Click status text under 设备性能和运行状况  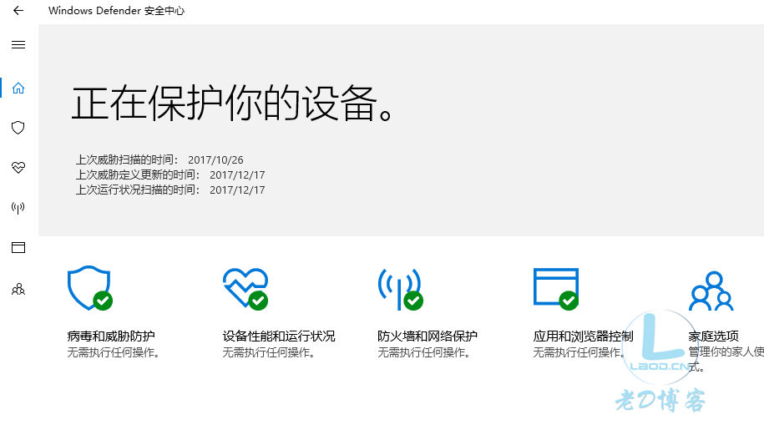pyautogui.click(x=269, y=352)
